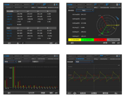This screenshot has width=124, height=98.
Task: Click back button on voltage/current table screen
Action: pos(9,43)
